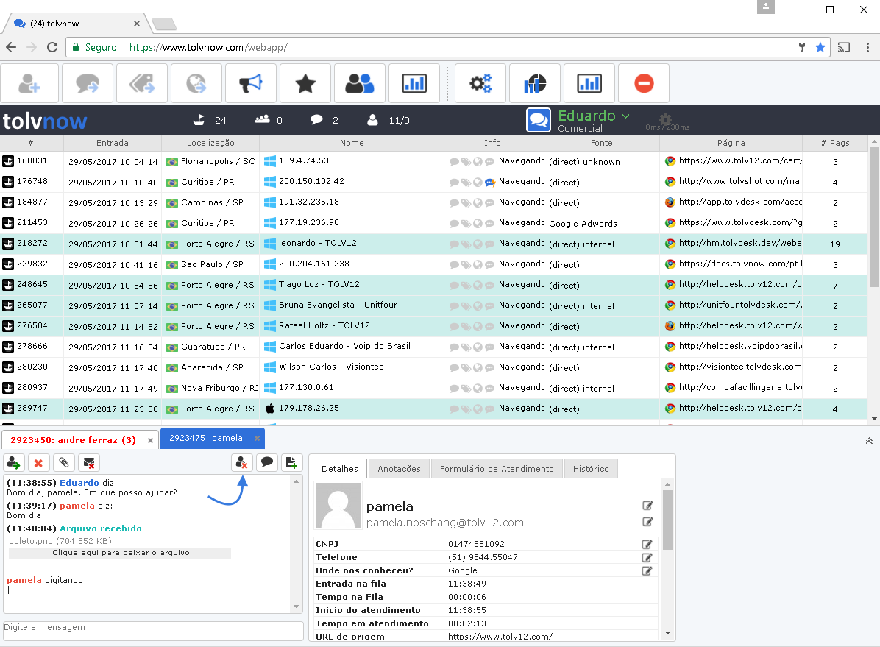Click the paperclip attach file icon
Viewport: 880px width, 647px height.
[x=64, y=462]
